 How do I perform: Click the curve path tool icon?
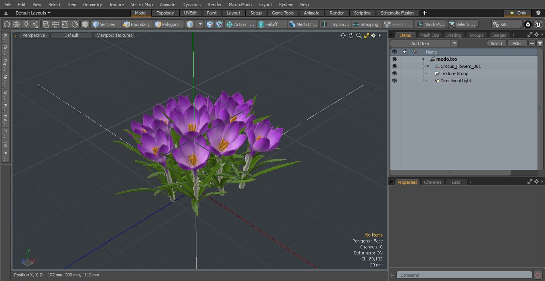click(x=36, y=24)
